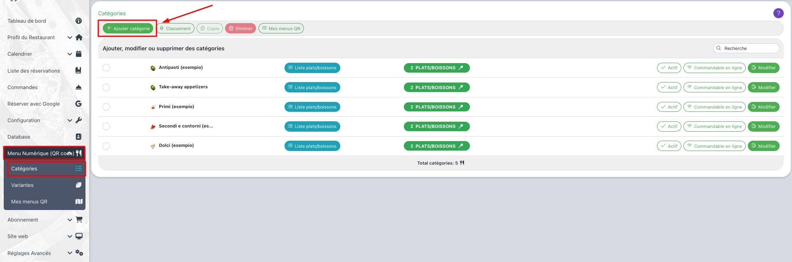Toggle Commandable en ligne for Take-away appetizers
The height and width of the screenshot is (262, 792).
pos(714,87)
